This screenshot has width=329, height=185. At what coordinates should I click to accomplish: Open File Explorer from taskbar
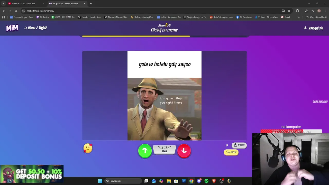(169, 181)
